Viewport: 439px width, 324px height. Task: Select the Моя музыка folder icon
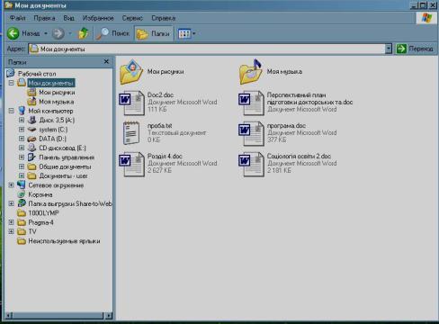pos(251,72)
